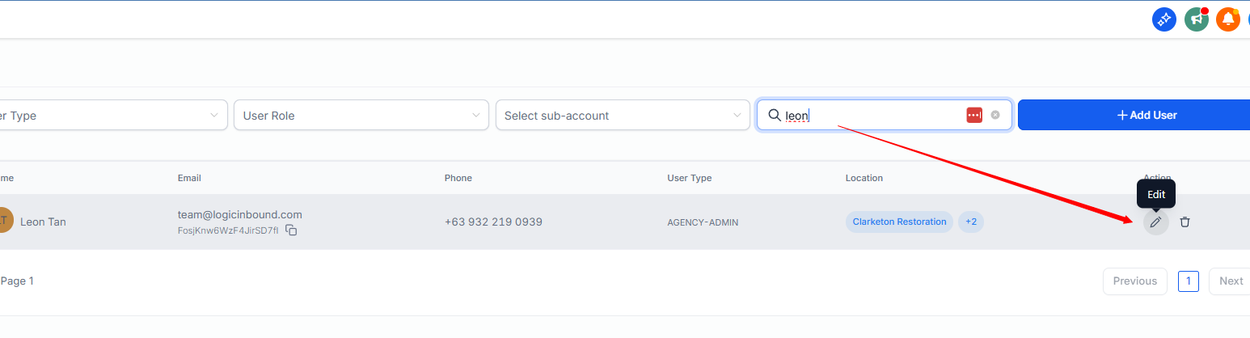This screenshot has height=338, width=1250.
Task: Open the orange bell notifications
Action: [x=1228, y=20]
